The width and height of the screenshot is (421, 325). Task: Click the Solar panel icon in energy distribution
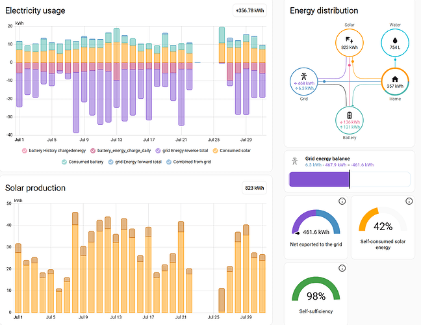point(349,40)
